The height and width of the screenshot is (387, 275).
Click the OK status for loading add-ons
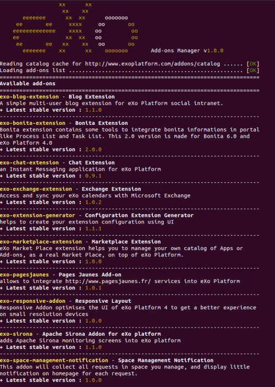(253, 70)
